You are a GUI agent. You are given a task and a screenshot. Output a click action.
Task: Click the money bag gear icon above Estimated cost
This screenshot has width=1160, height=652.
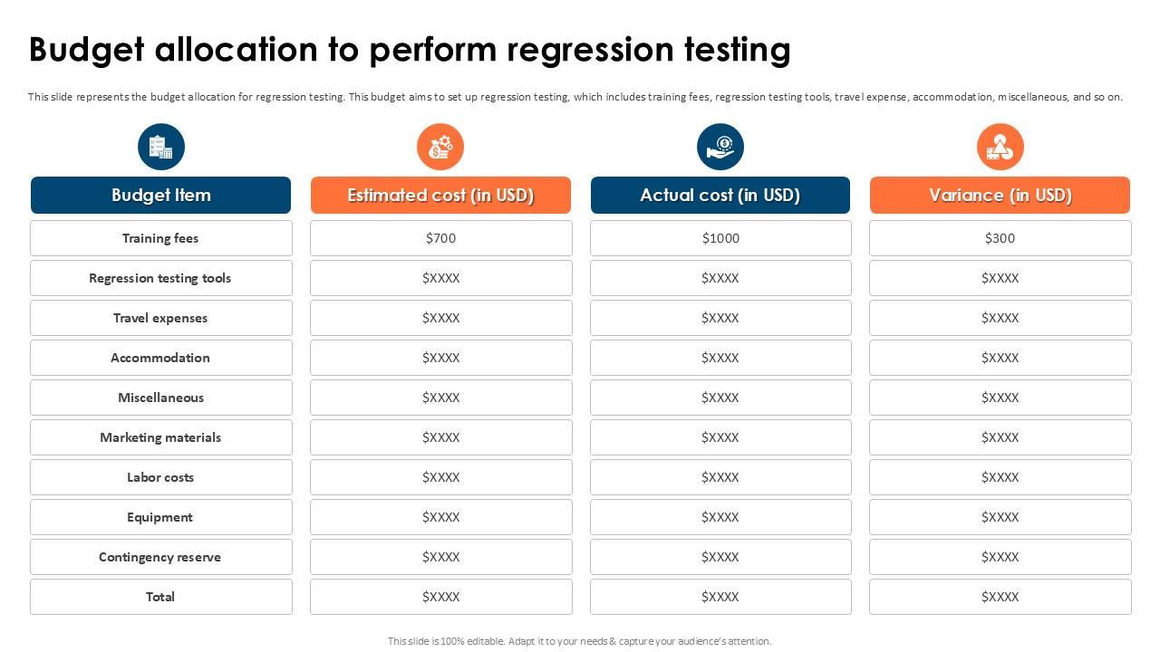point(440,147)
